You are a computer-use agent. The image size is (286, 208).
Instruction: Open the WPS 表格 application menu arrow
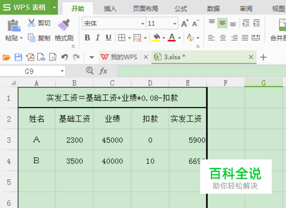54,7
